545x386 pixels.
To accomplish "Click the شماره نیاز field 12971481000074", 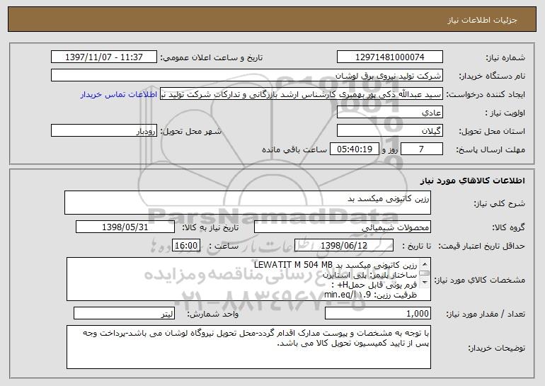I will tap(389, 57).
